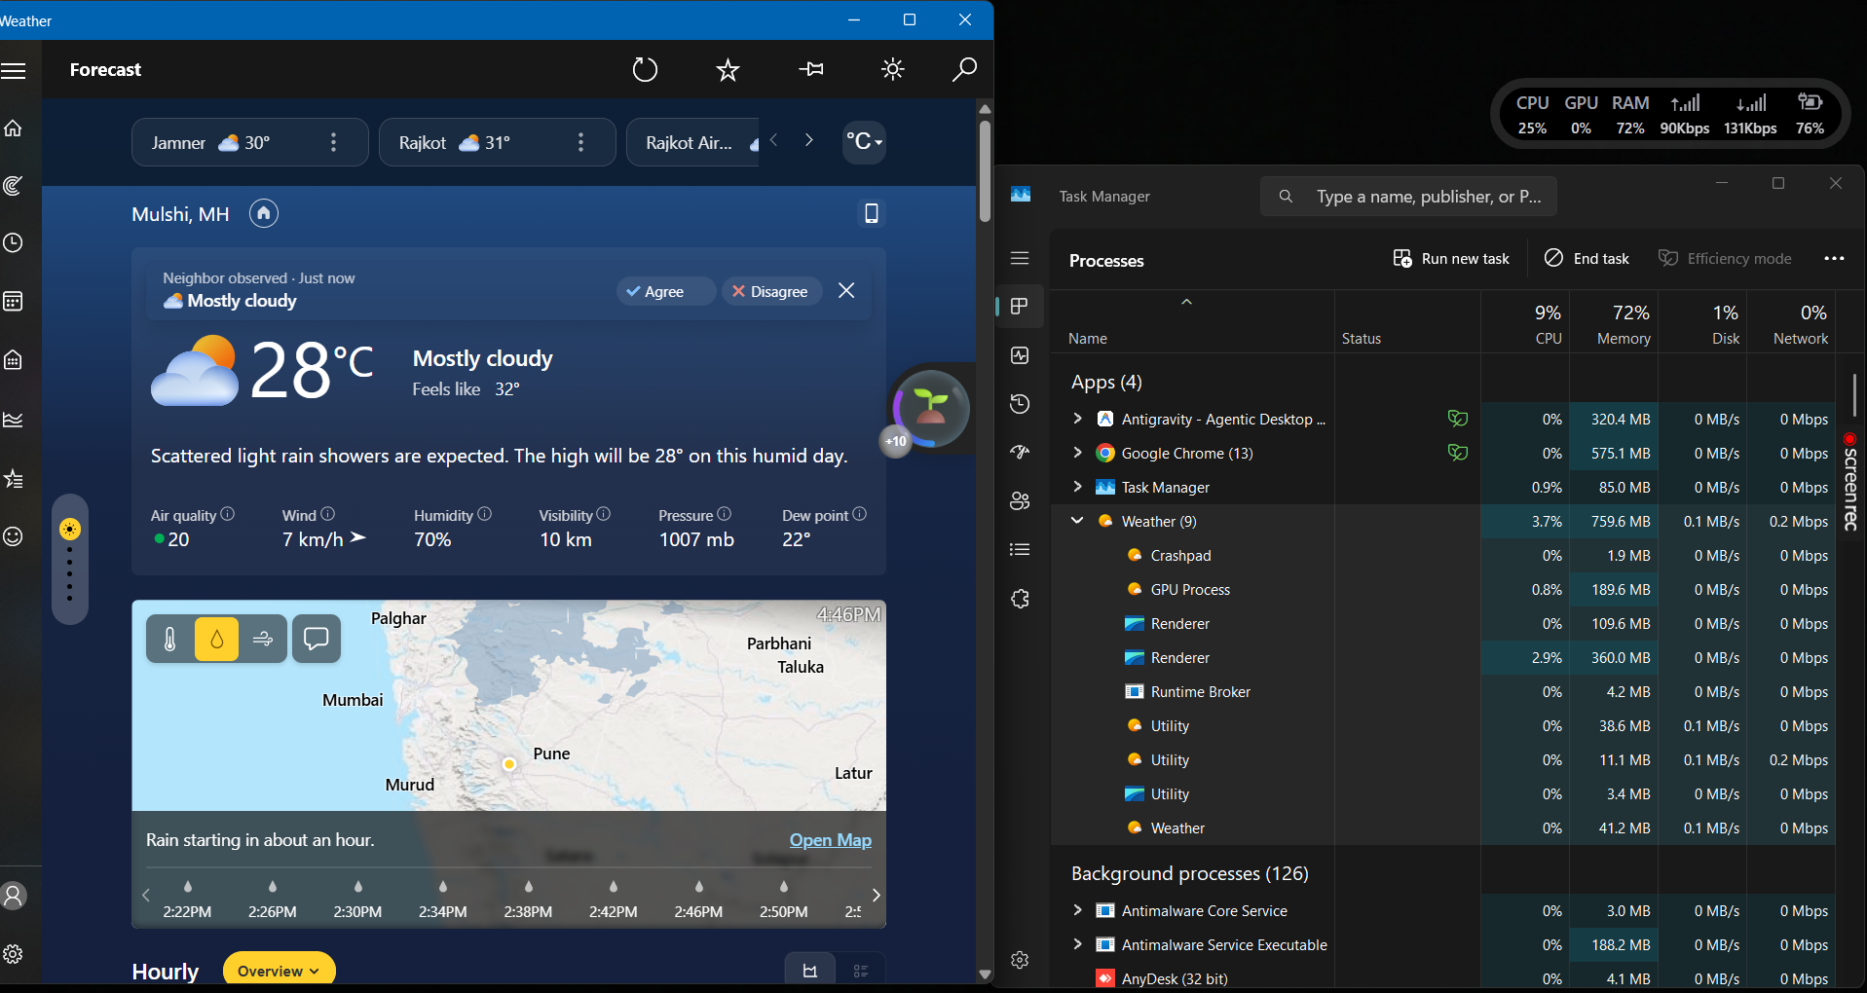This screenshot has width=1867, height=993.
Task: Agree with the Mostly cloudy observation
Action: tap(665, 291)
